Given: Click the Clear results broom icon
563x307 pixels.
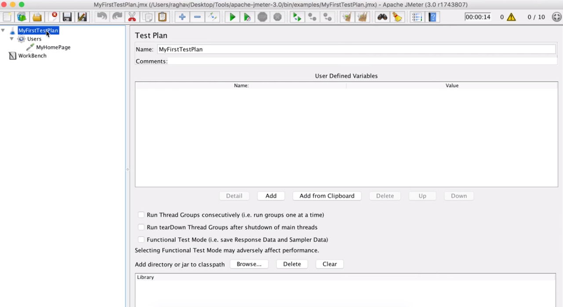Looking at the screenshot, I should click(x=347, y=17).
